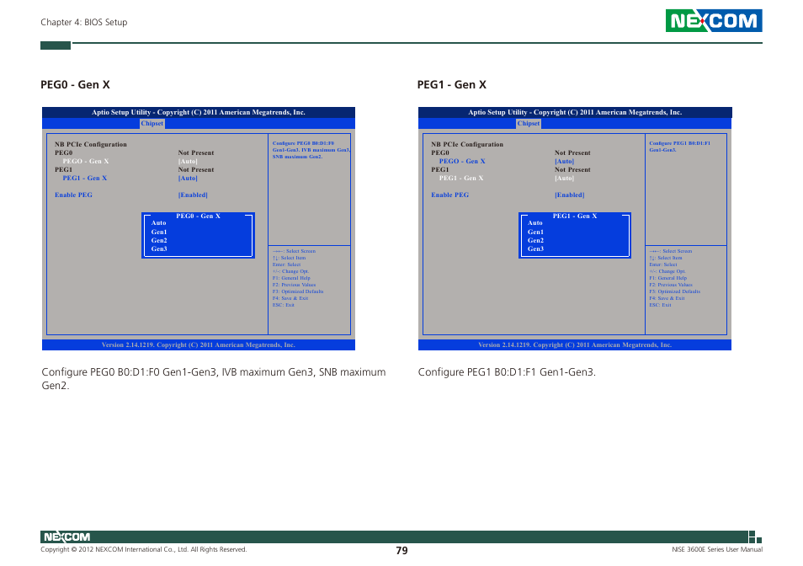
Task: Select the Chipset tab in the right PEG1 BIOS screen
Action: click(529, 124)
